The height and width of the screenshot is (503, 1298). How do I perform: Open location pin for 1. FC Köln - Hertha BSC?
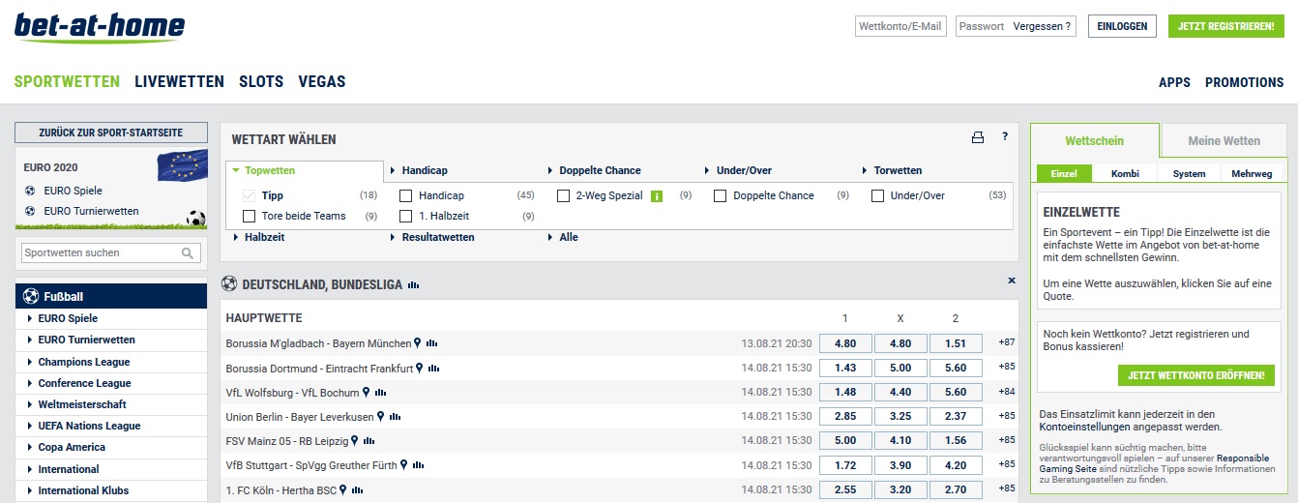pos(343,490)
